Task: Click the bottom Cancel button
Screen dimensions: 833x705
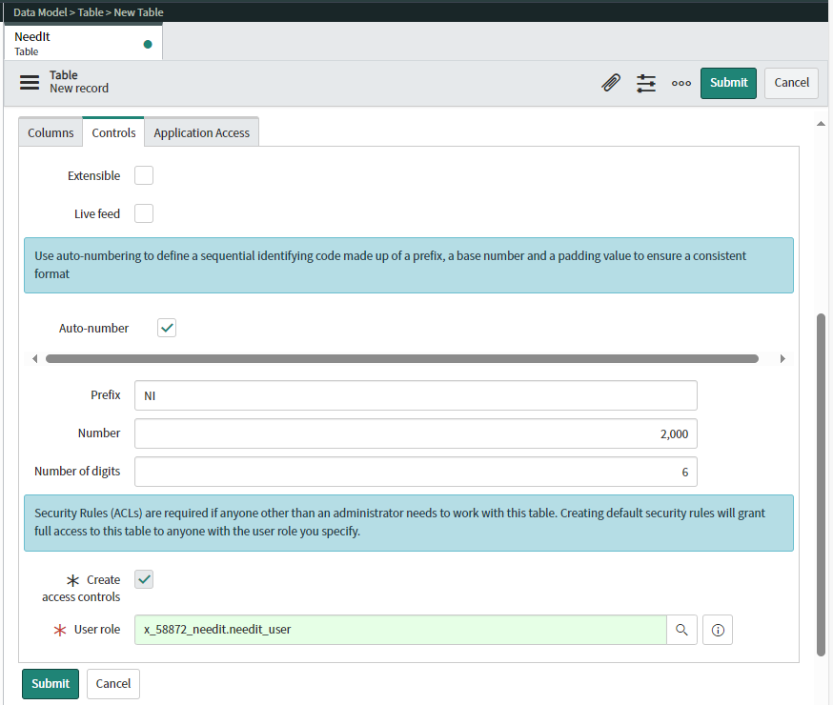Action: (x=113, y=684)
